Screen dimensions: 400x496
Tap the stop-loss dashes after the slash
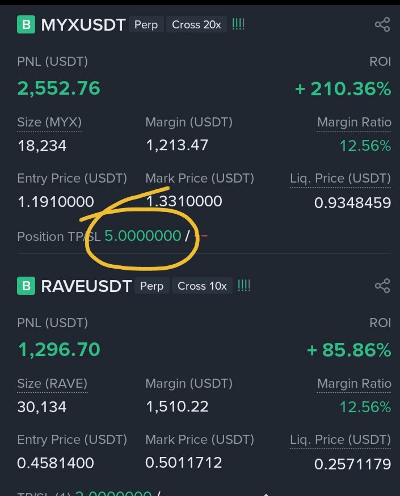click(201, 236)
